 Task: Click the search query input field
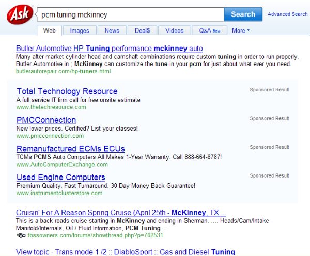tap(130, 14)
